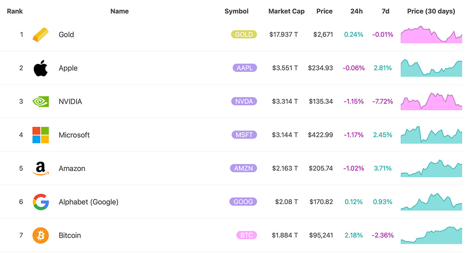Open Microsoft's 30-day price sparkline
Viewport: 467px width, 253px height.
click(x=432, y=135)
